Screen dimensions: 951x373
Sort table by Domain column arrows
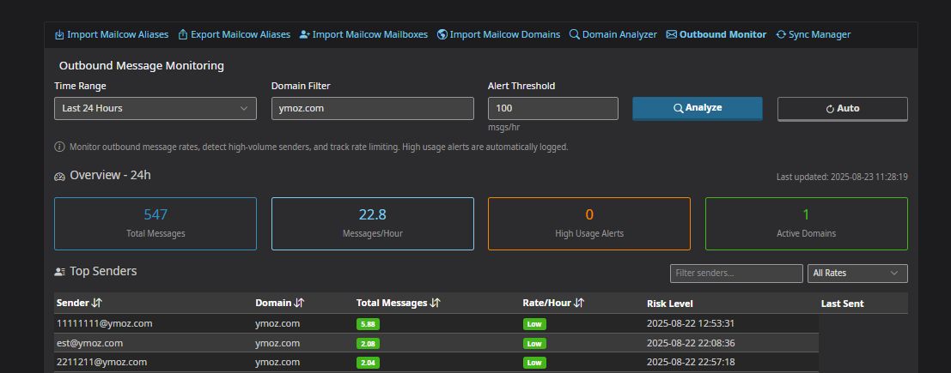299,303
